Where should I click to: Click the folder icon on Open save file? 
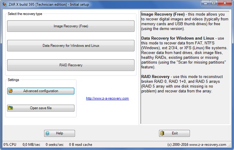pyautogui.click(x=11, y=108)
